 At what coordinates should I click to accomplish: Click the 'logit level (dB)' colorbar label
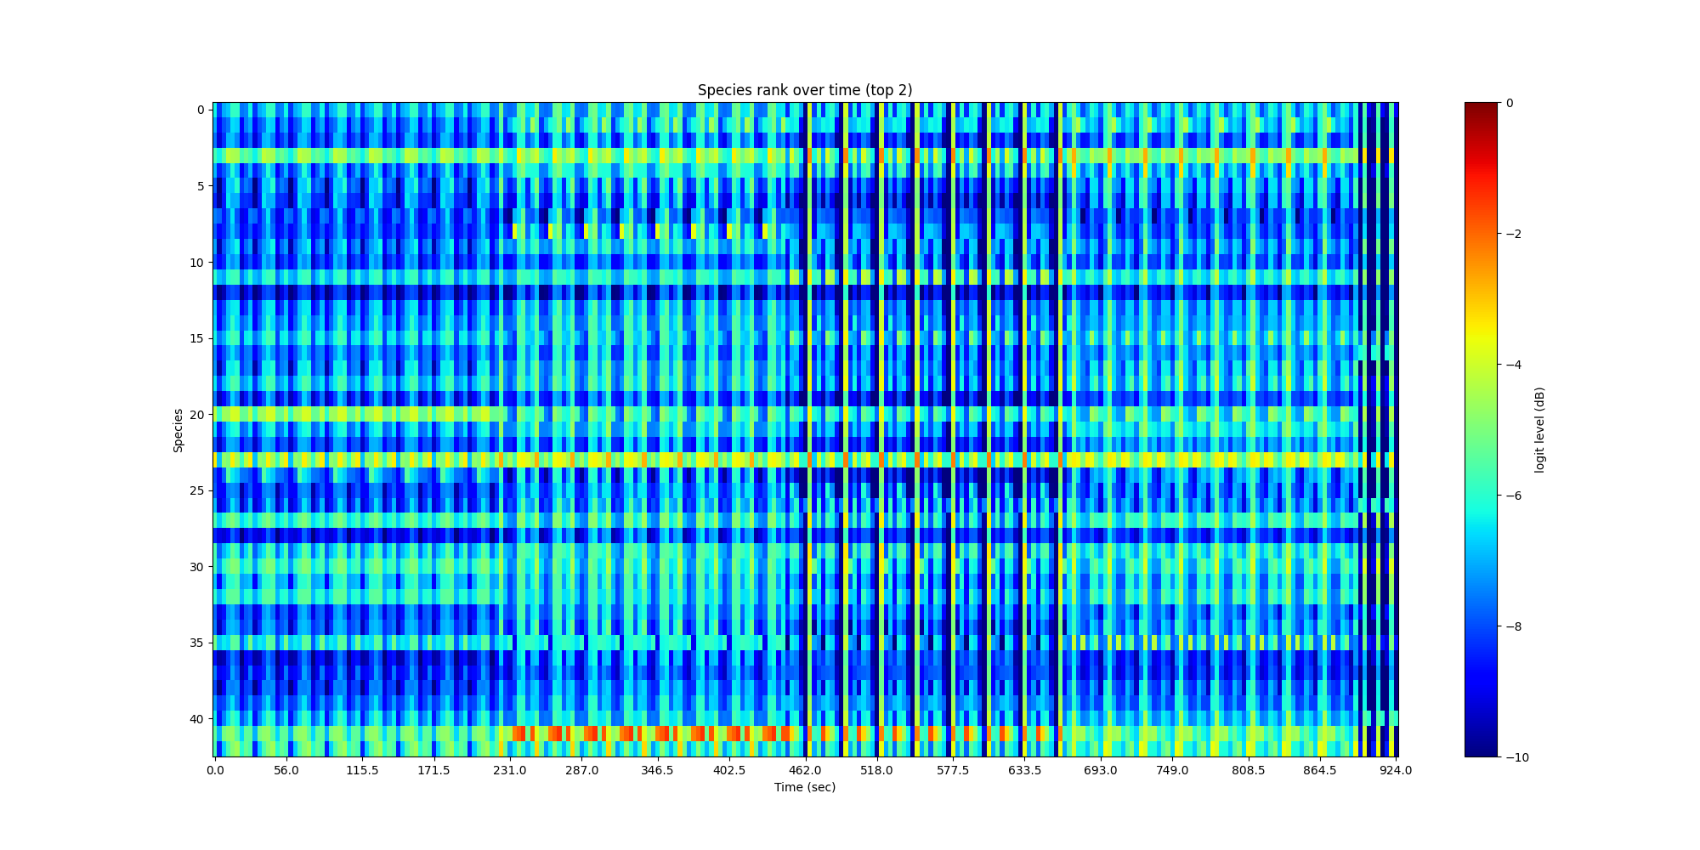pyautogui.click(x=1539, y=430)
